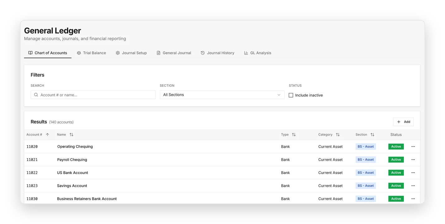Viewport: 445px width, 224px height.
Task: Click the Active badge for account 11022
Action: [x=396, y=173]
